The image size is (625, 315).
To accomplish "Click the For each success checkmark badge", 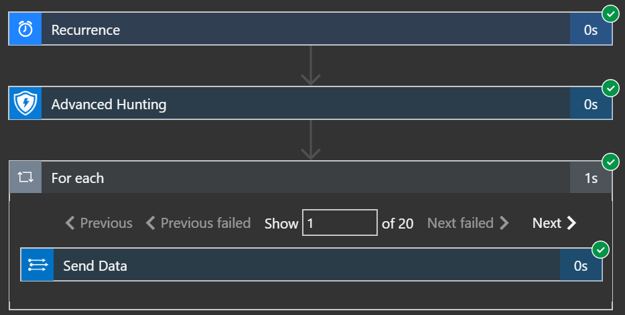I will click(610, 162).
